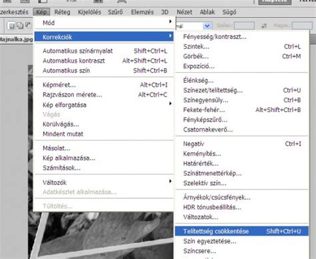
Task: Open the Réteg menu
Action: 62,12
